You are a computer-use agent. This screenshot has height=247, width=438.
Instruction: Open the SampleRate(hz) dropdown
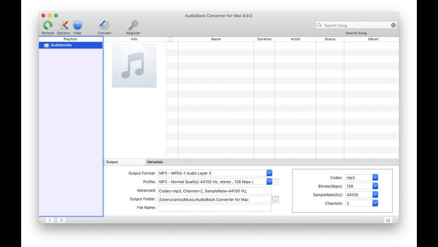coord(375,195)
